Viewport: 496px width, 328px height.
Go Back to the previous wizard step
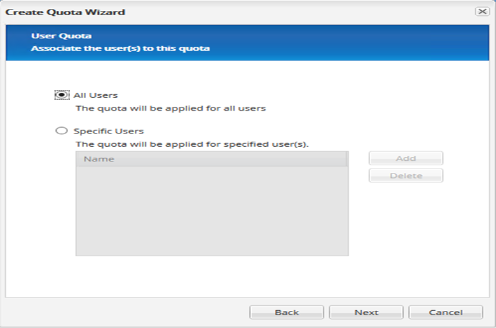[286, 312]
